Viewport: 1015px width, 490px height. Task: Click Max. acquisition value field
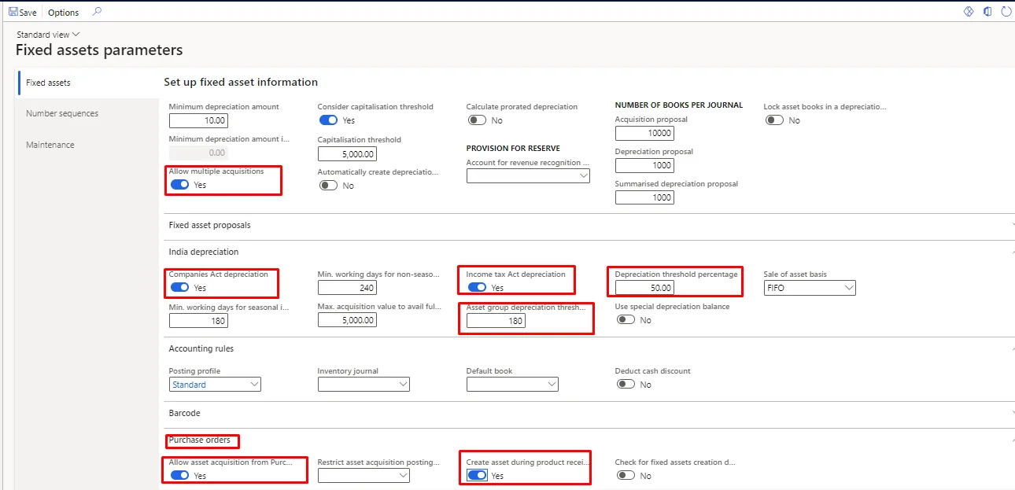347,320
